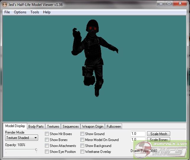Click the app icon in the title bar
The height and width of the screenshot is (160, 190).
click(x=5, y=5)
